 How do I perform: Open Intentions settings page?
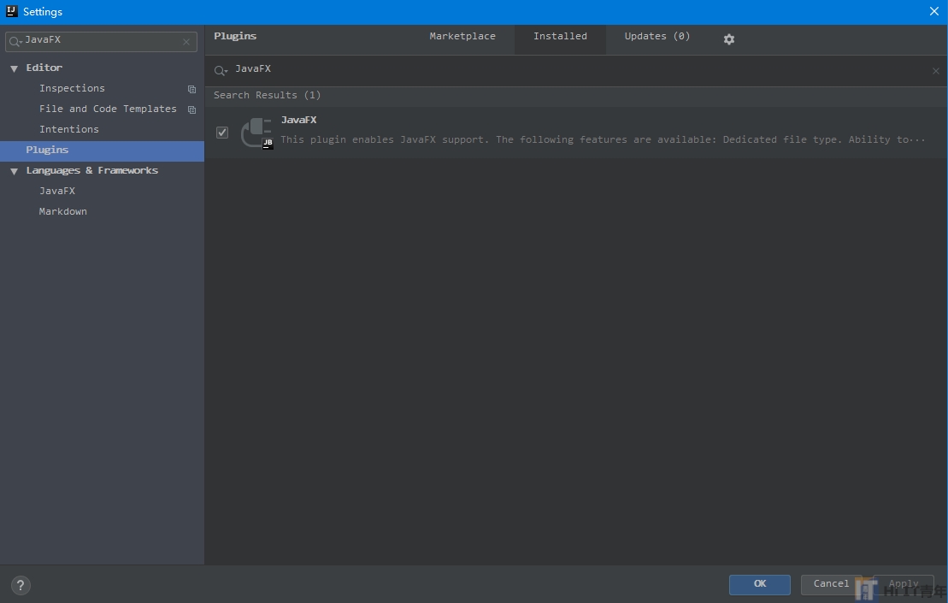point(69,129)
